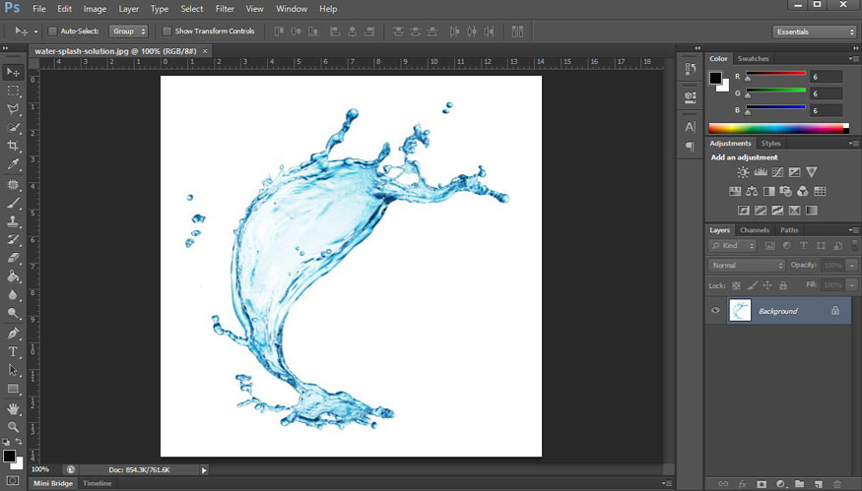This screenshot has height=491, width=862.
Task: Toggle Lock image pixels
Action: (x=752, y=285)
